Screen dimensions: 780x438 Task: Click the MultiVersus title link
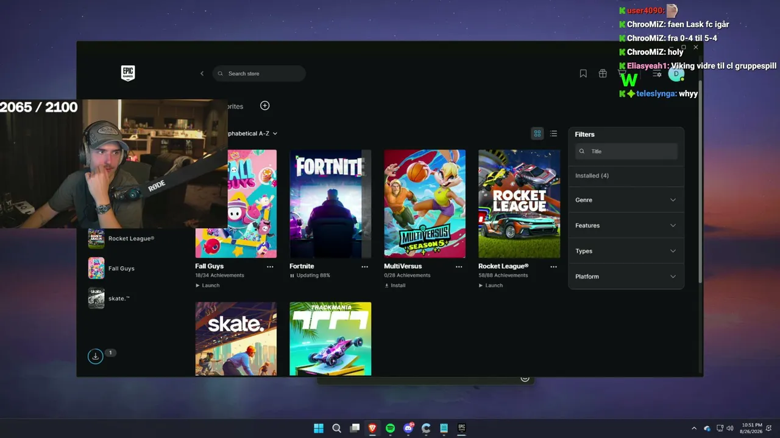click(x=403, y=266)
